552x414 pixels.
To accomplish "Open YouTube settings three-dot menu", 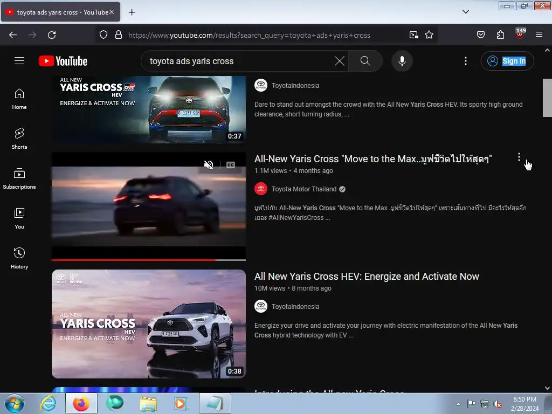I will tap(465, 61).
